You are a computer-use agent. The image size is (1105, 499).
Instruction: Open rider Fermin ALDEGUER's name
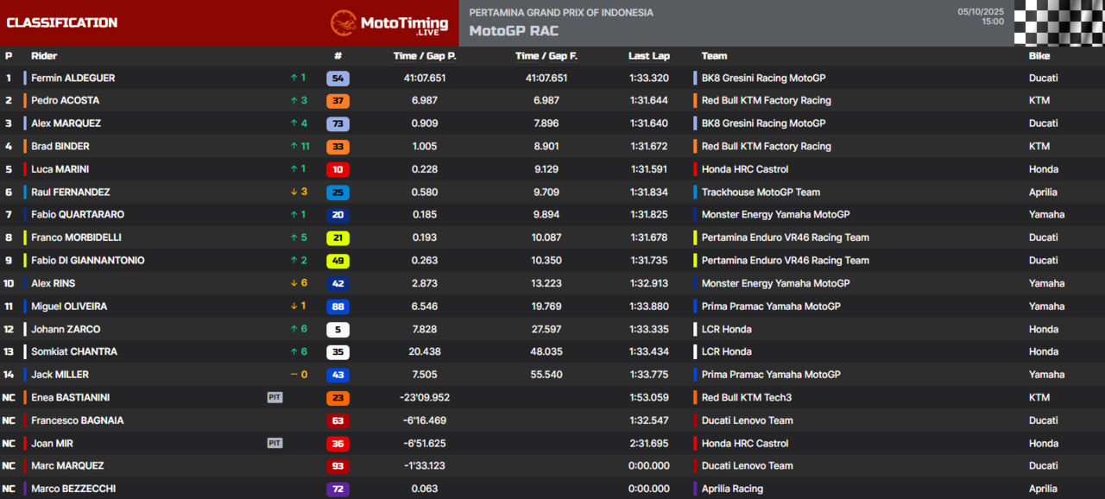(73, 79)
